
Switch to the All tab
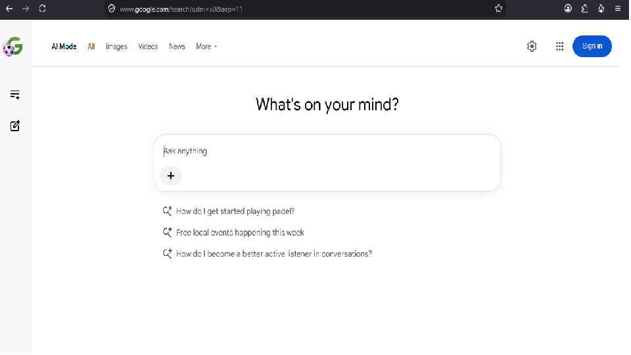(x=91, y=47)
